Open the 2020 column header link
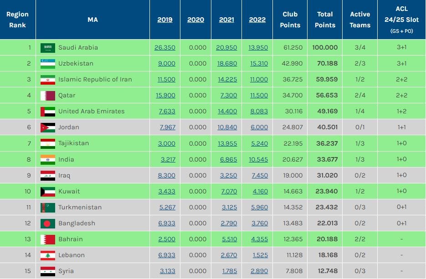 195,20
